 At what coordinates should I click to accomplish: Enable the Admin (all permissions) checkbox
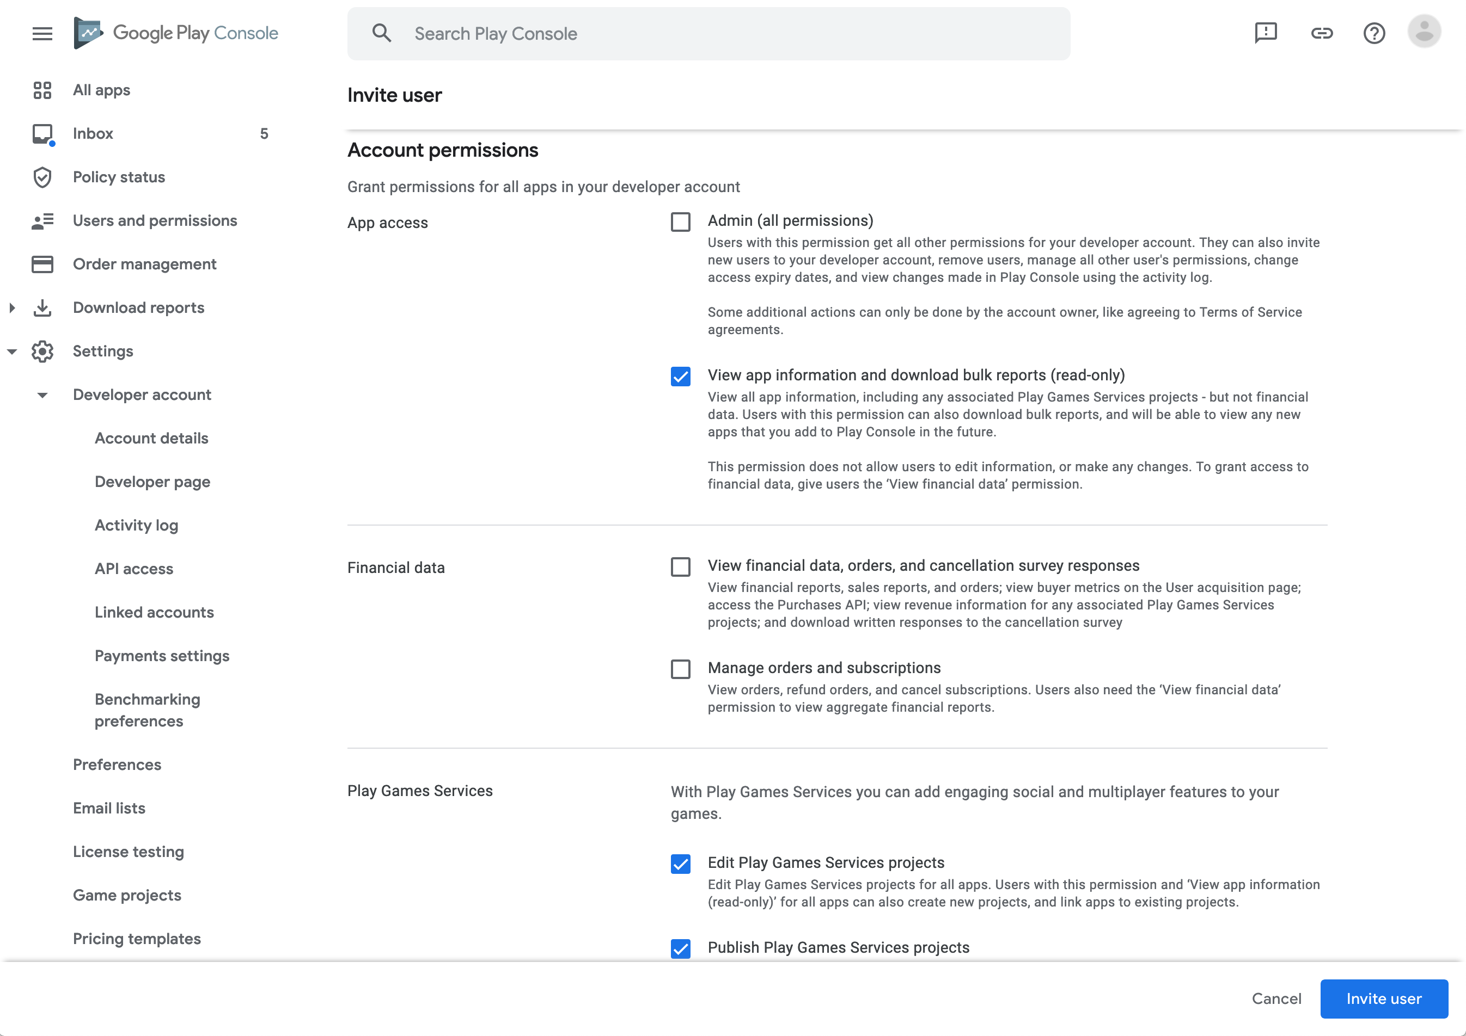pyautogui.click(x=681, y=222)
